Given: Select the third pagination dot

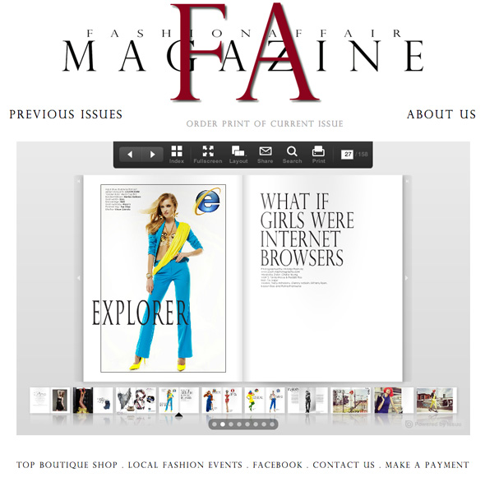Looking at the screenshot, I should click(231, 424).
